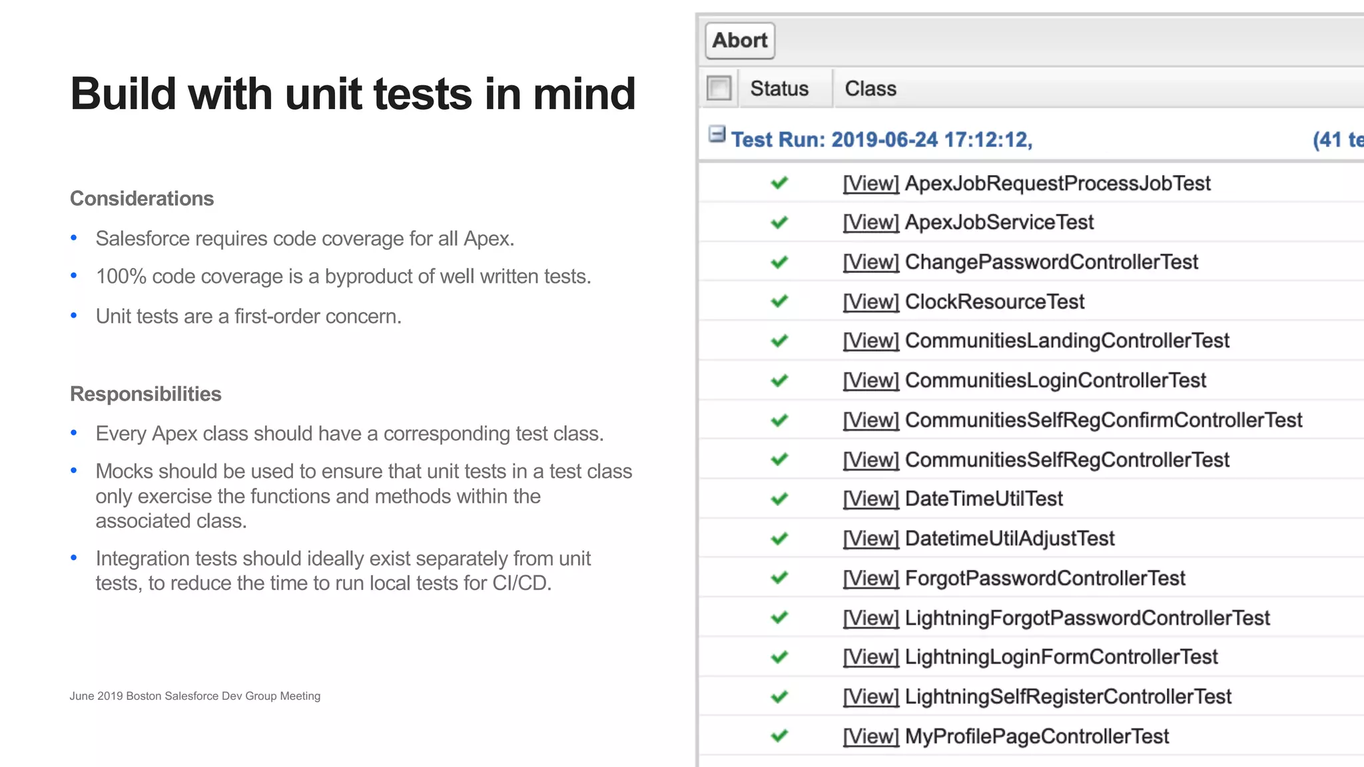This screenshot has height=767, width=1364.
Task: Open View link for ApexJobRequestProcessJobTest
Action: [871, 183]
